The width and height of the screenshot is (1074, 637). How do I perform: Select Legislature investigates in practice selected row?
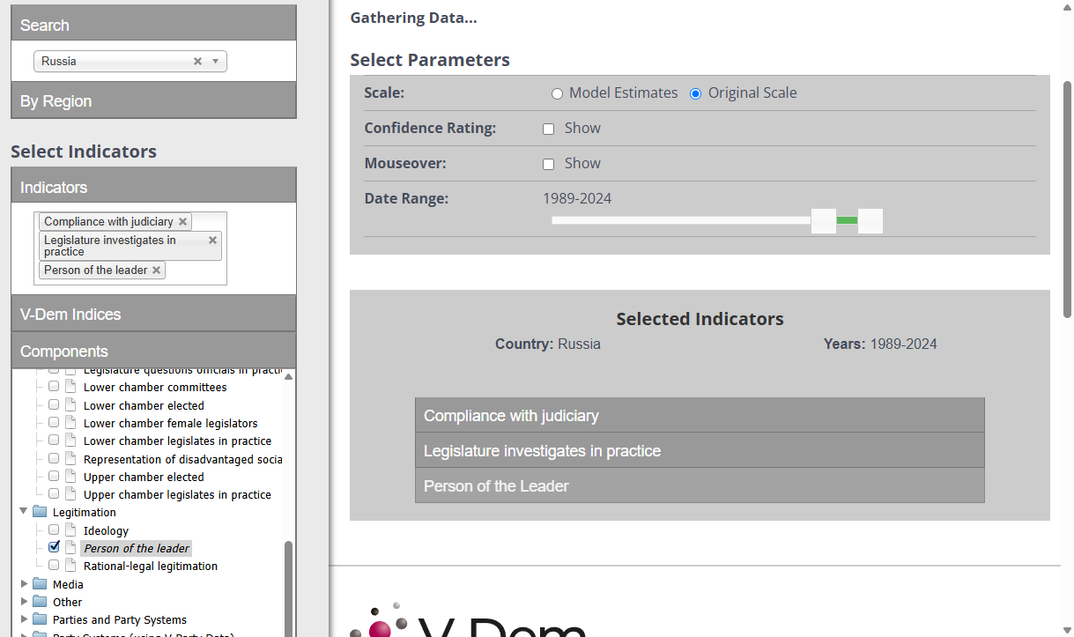coord(700,450)
